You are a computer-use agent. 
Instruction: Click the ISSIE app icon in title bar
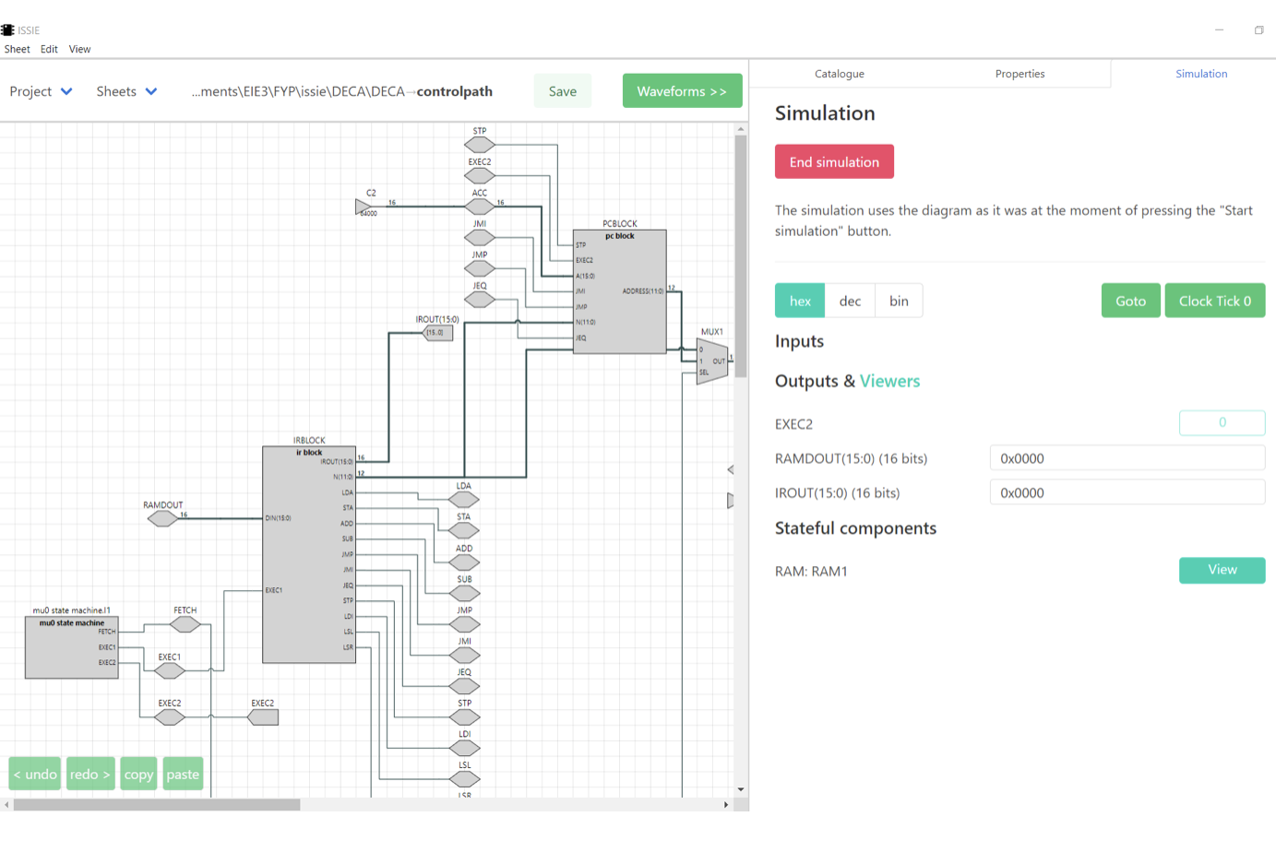point(7,30)
